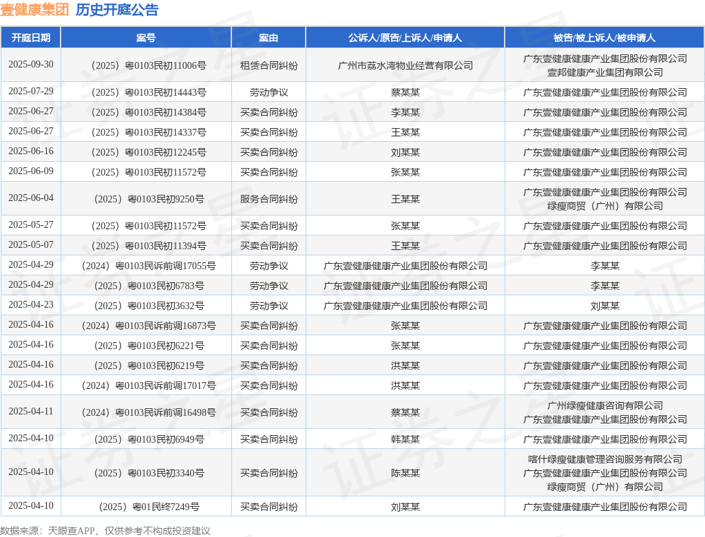Select case number 粤0103民初3340号

coord(149,473)
